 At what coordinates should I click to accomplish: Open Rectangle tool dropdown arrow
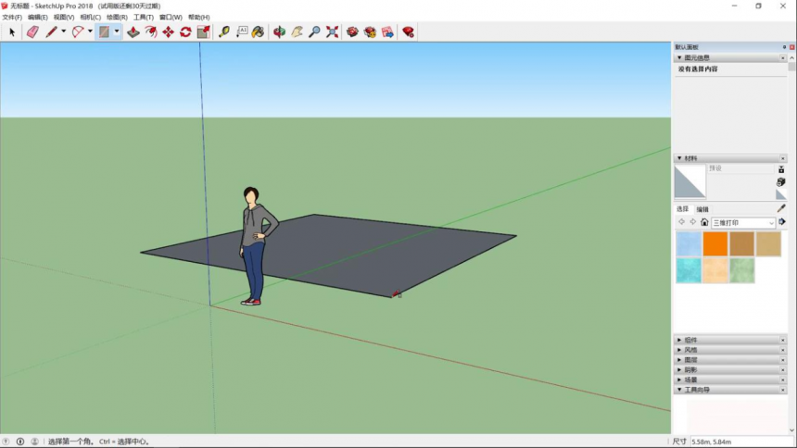[x=117, y=31]
